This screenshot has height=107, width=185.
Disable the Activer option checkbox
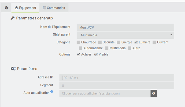coord(78,54)
